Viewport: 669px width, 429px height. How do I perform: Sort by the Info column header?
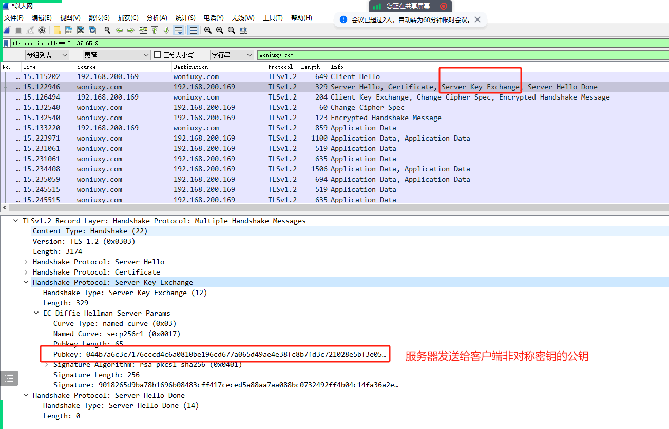[x=499, y=67]
